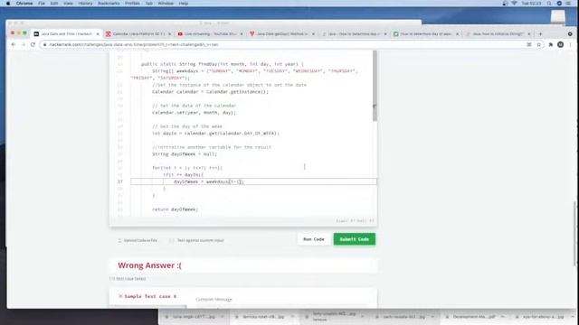Screen dimensions: 579x325
Task: Open the Help menu
Action: (183, 4)
